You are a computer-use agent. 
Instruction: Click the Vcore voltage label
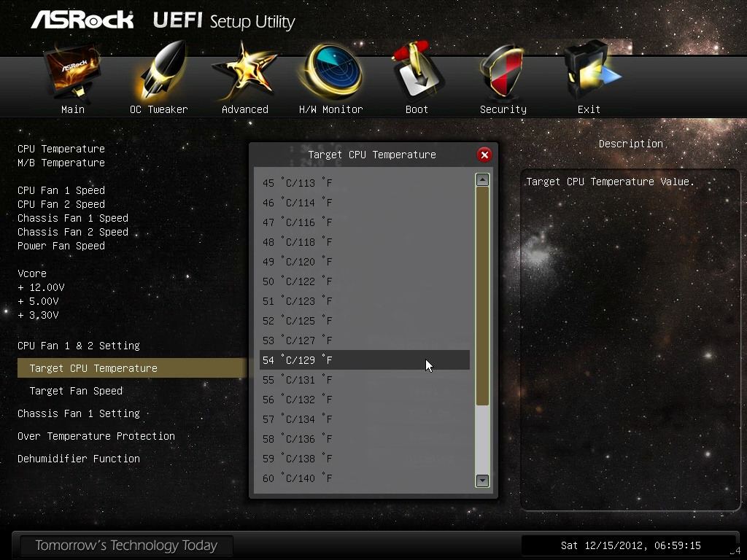32,274
